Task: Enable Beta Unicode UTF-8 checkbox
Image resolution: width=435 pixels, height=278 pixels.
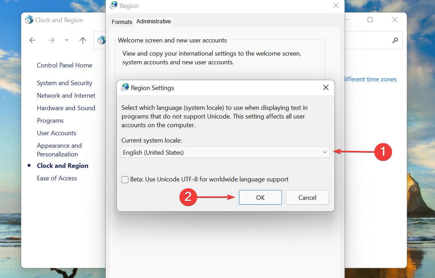Action: [x=125, y=180]
